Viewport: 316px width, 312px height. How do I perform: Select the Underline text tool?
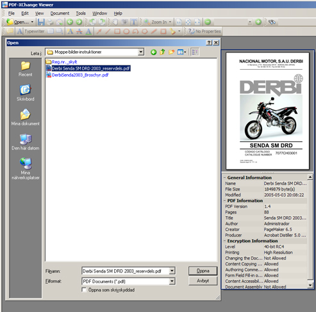click(88, 31)
